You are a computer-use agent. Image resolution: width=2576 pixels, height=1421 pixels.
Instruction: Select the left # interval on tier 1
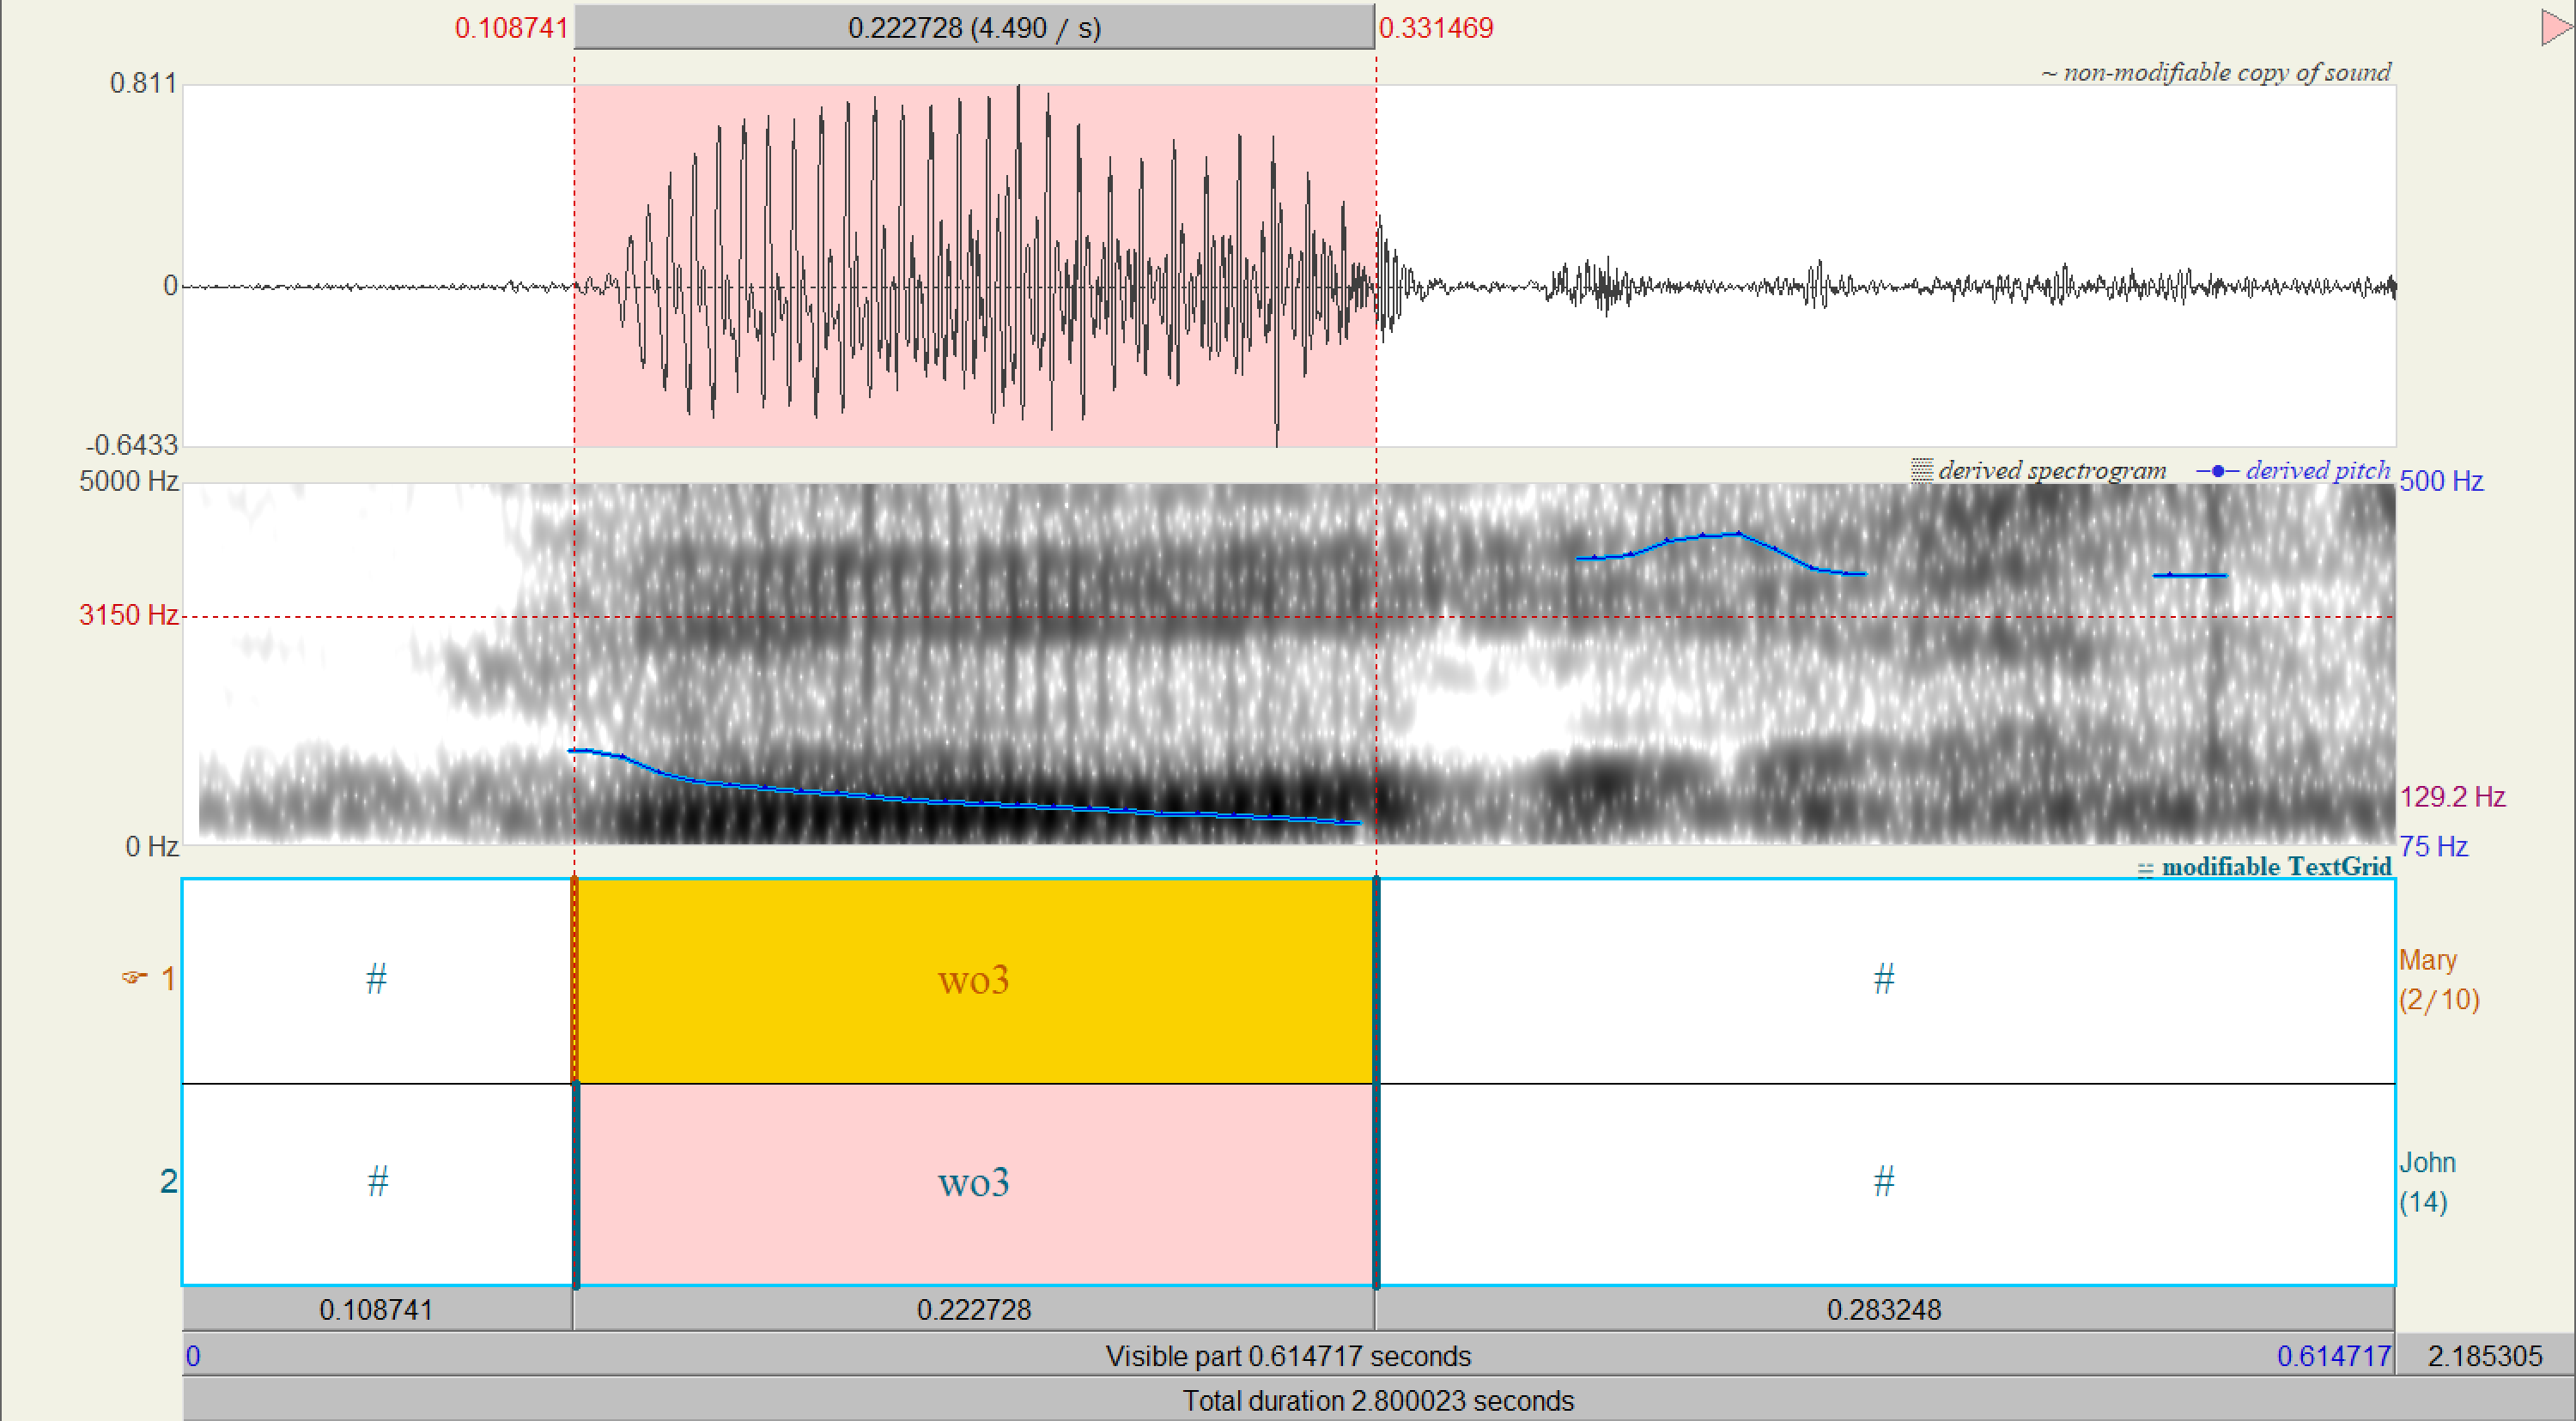376,980
